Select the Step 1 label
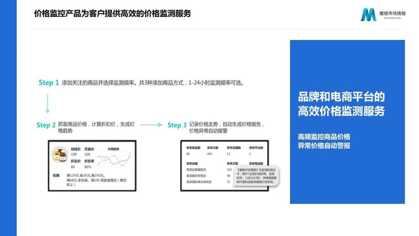Viewport: 419px width, 236px height. [x=49, y=83]
